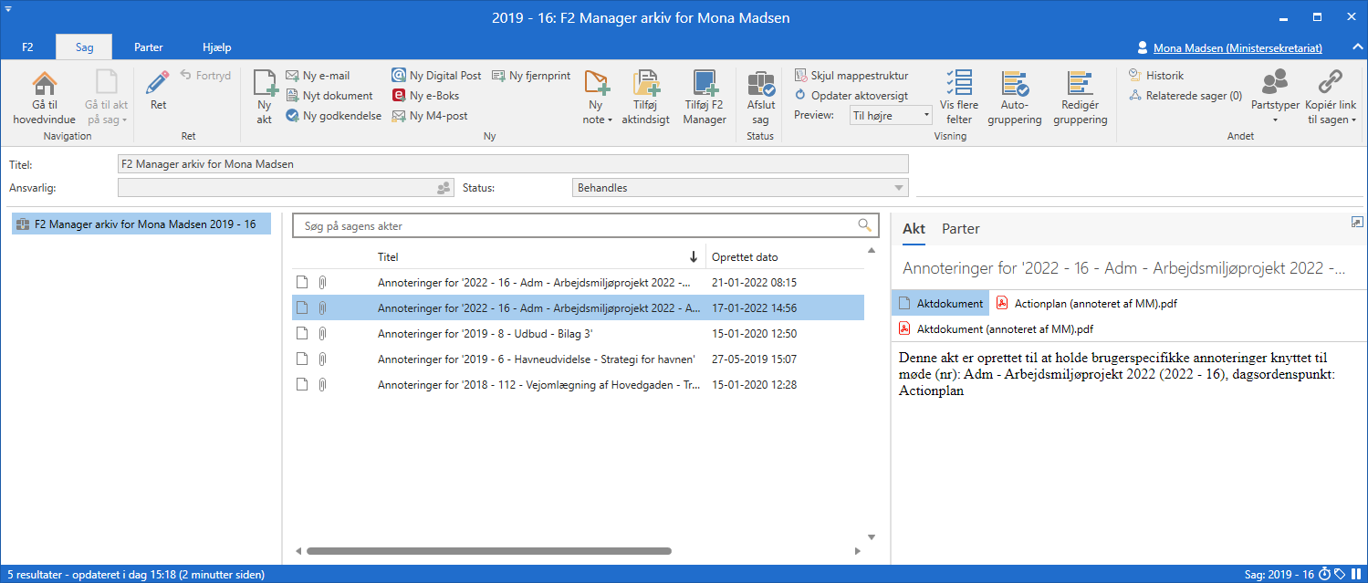Click the Ret pencil icon

(x=158, y=84)
